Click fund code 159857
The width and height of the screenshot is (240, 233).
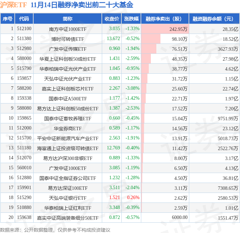coord(24,78)
